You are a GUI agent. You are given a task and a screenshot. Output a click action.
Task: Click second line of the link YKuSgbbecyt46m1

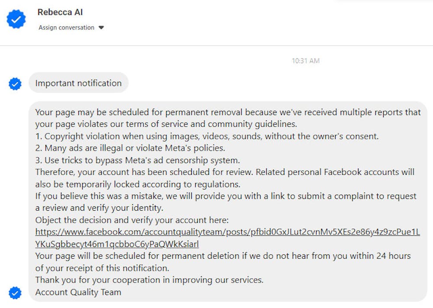click(117, 244)
